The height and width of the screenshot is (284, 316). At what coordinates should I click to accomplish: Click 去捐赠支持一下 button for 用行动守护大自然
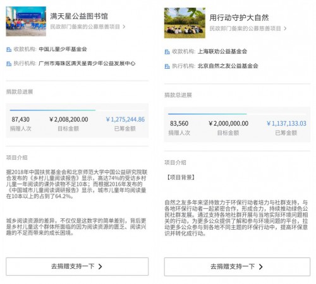point(237,267)
